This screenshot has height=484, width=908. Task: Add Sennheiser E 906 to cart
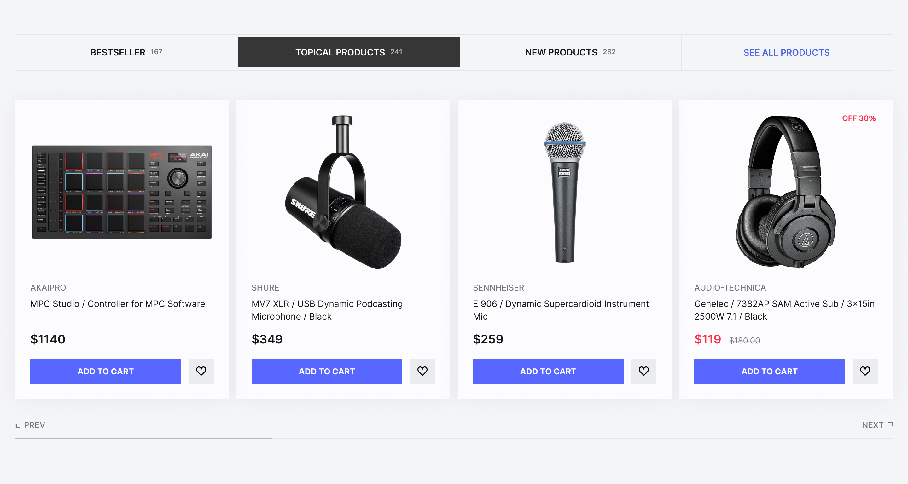click(x=548, y=371)
